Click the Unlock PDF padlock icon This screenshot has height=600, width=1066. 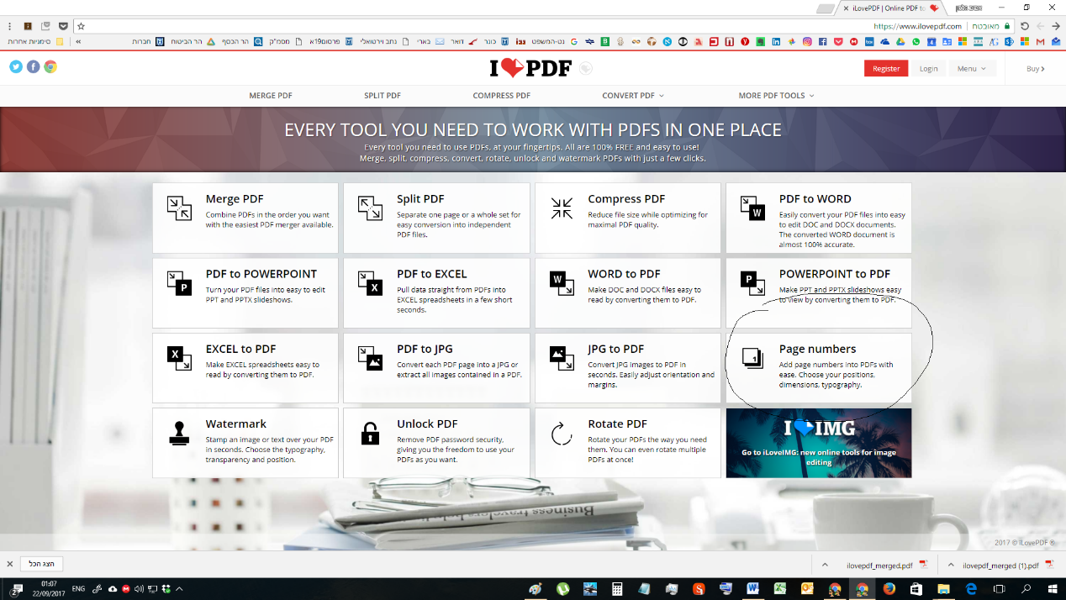coord(370,433)
